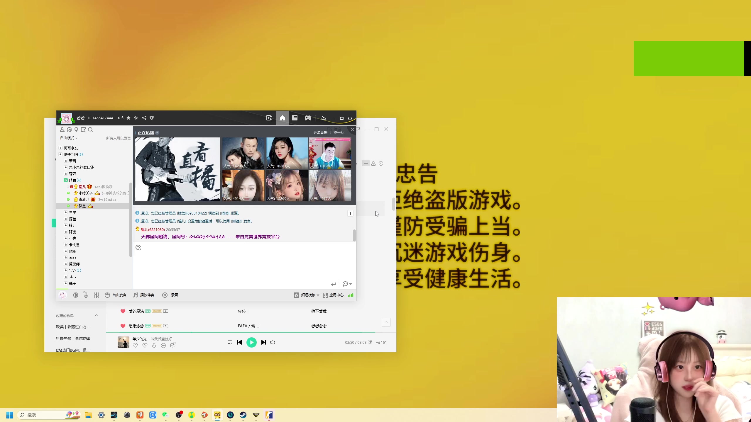Open the lyrics 词 icon in music player
This screenshot has height=422, width=751.
370,342
